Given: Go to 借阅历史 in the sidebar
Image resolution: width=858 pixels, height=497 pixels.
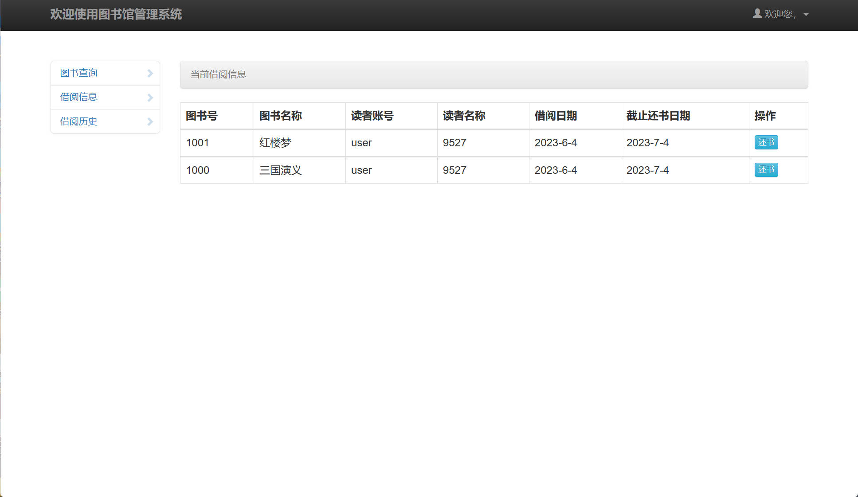Looking at the screenshot, I should pyautogui.click(x=79, y=121).
